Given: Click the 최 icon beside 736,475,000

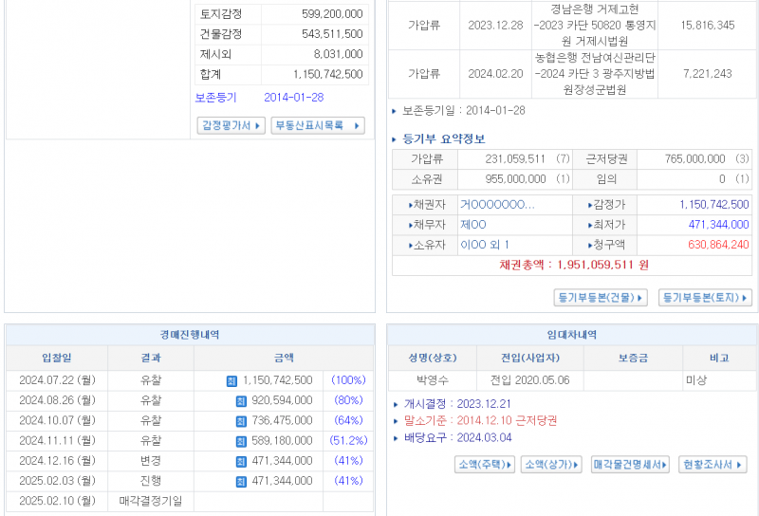Looking at the screenshot, I should click(241, 420).
